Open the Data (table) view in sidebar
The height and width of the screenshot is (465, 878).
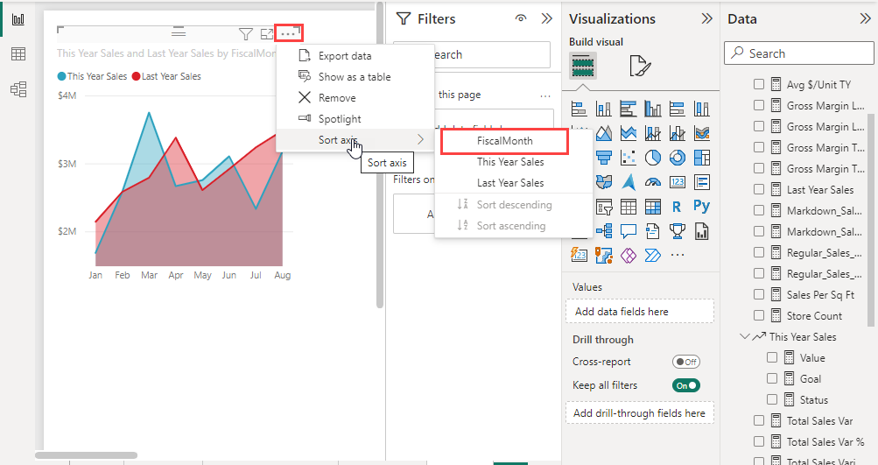coord(18,53)
